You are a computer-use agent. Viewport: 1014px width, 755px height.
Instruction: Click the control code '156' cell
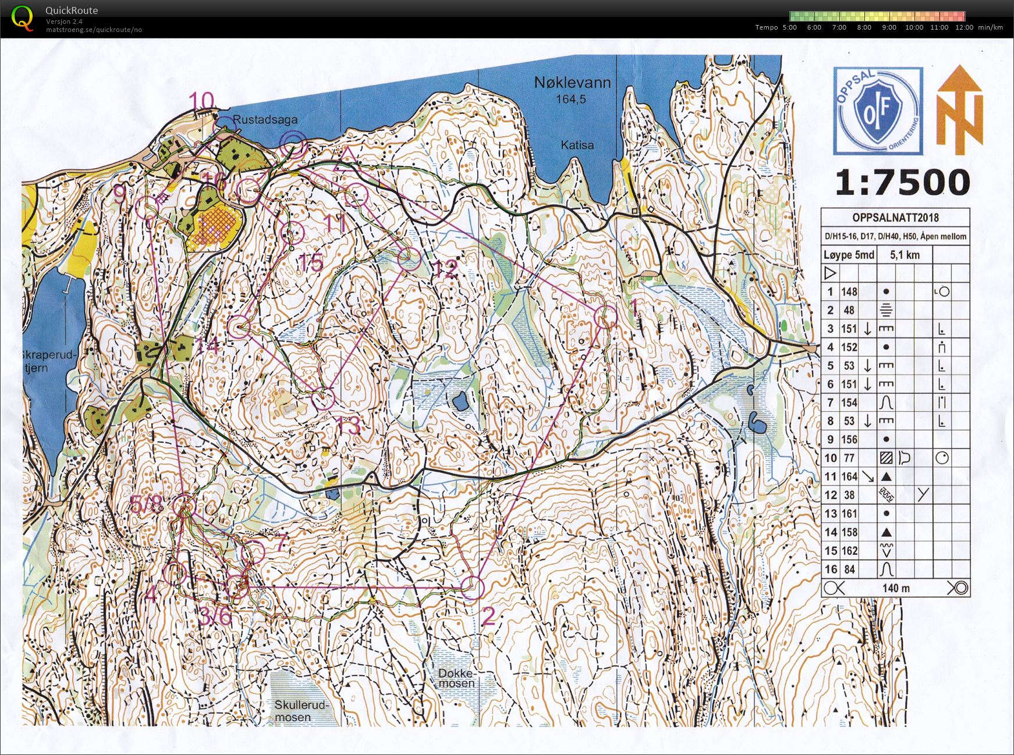tap(849, 440)
